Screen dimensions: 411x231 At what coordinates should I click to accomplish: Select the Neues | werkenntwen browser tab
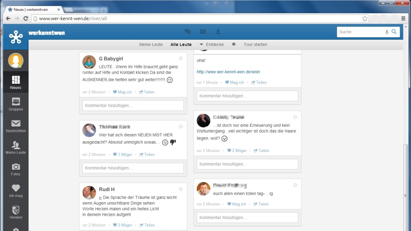tap(33, 10)
